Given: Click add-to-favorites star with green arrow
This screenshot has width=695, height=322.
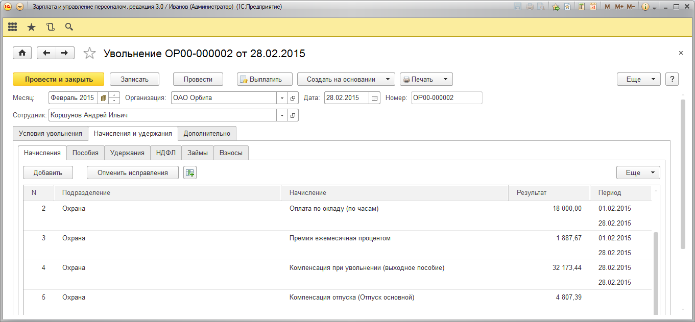Looking at the screenshot, I should [x=556, y=7].
